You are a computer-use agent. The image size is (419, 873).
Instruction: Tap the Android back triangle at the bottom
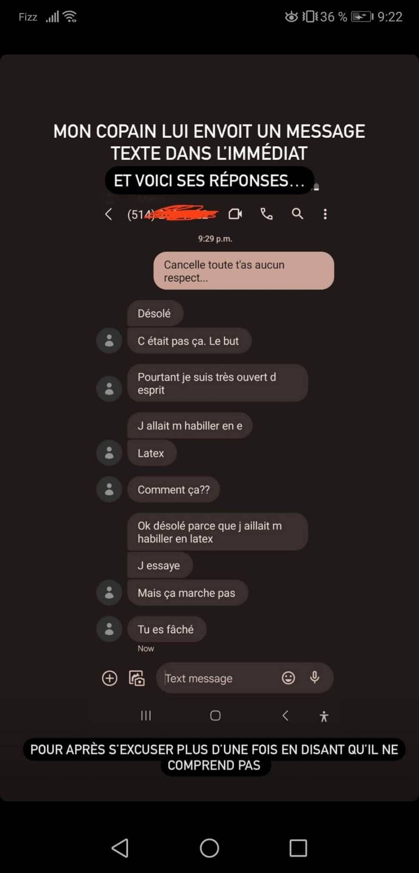tap(120, 848)
